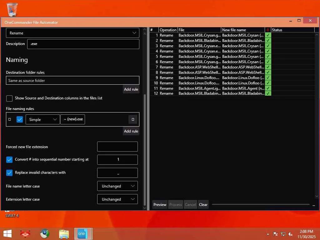Click the small square handle left of the rule checkbox
This screenshot has height=240, width=320.
[x=9, y=119]
